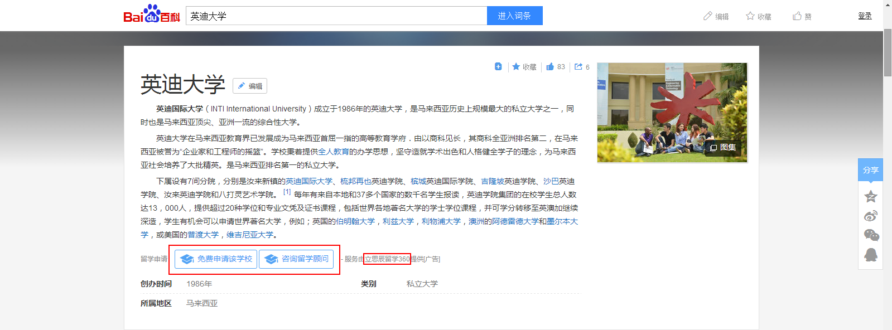Click the page vertical scrollbar thumb

coord(888,53)
